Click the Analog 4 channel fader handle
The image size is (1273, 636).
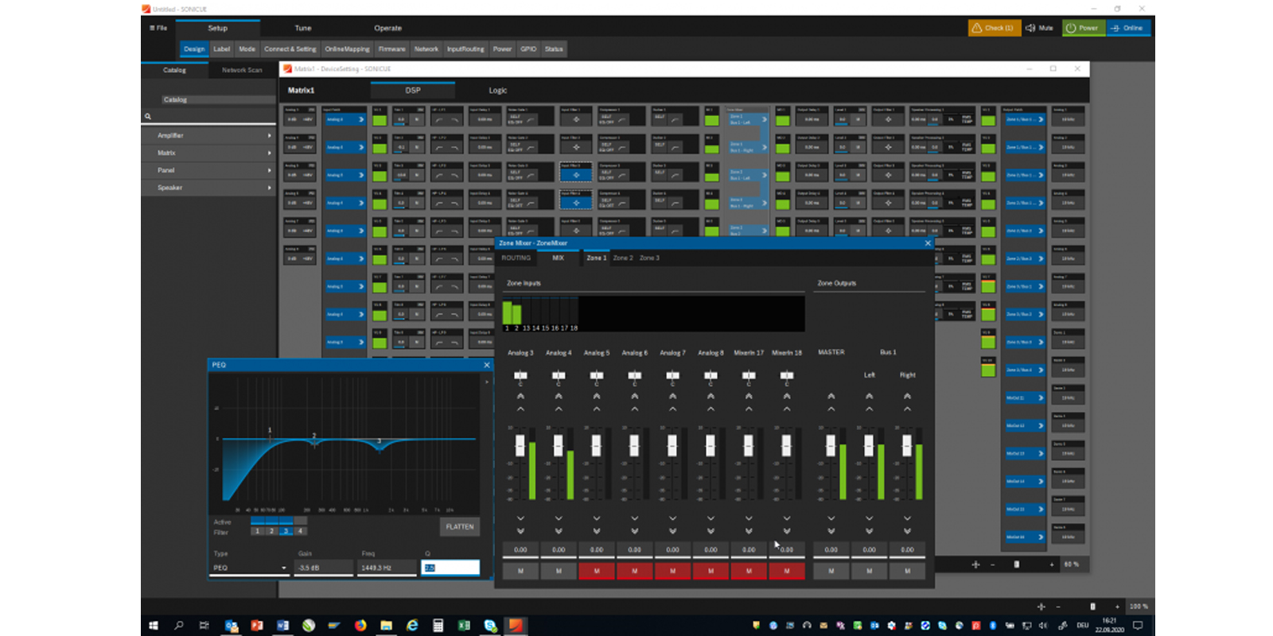(559, 444)
